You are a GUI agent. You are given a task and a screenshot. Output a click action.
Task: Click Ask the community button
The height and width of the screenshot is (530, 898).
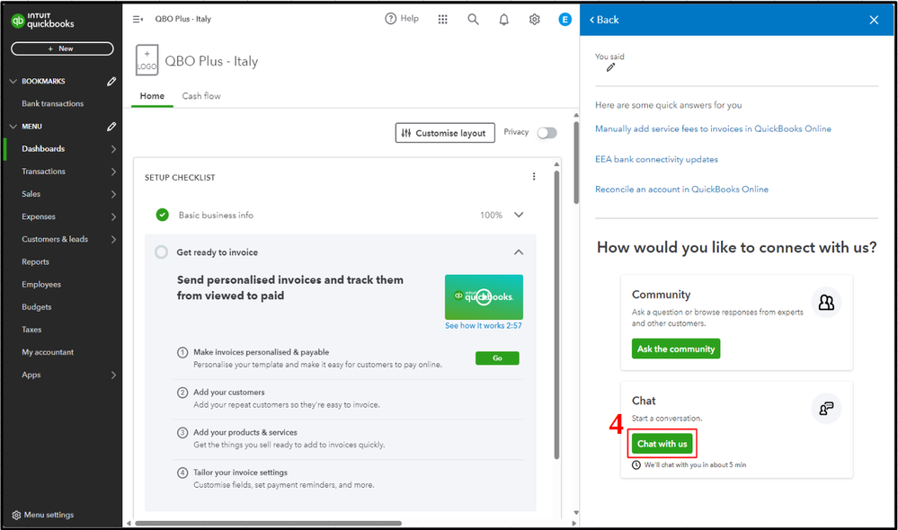[676, 349]
